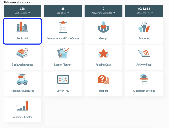169x128 pixels.
Task: Click the Assessment and Data Center clipboard icon
Action: tap(63, 27)
